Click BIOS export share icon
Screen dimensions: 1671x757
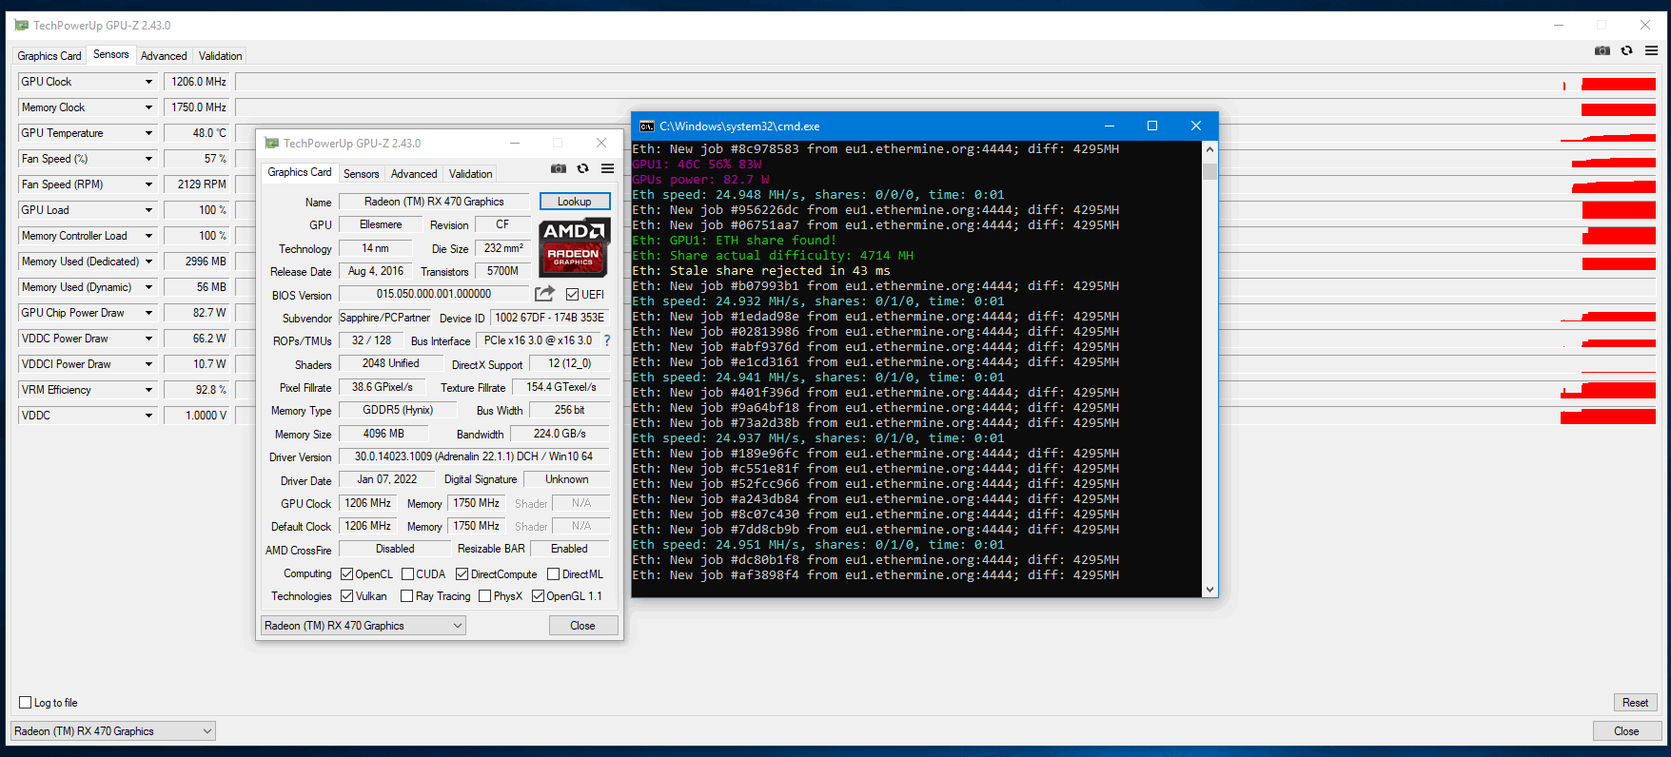tap(544, 294)
